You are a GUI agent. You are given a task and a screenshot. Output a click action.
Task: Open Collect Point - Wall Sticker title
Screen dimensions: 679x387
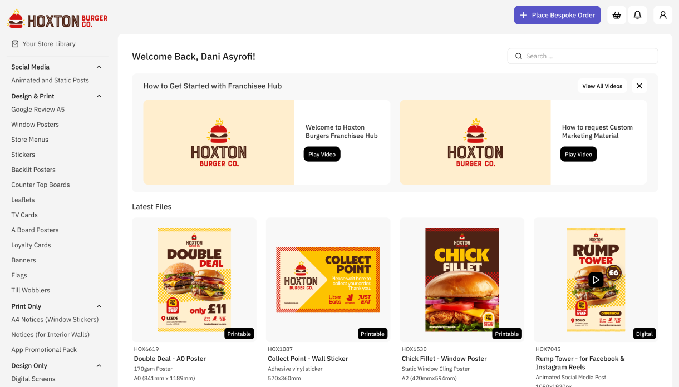tap(308, 359)
